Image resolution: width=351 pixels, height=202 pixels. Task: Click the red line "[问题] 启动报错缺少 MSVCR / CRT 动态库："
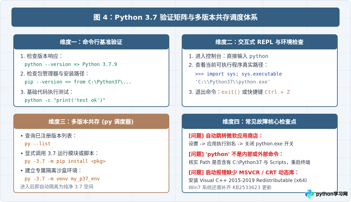pos(244,172)
